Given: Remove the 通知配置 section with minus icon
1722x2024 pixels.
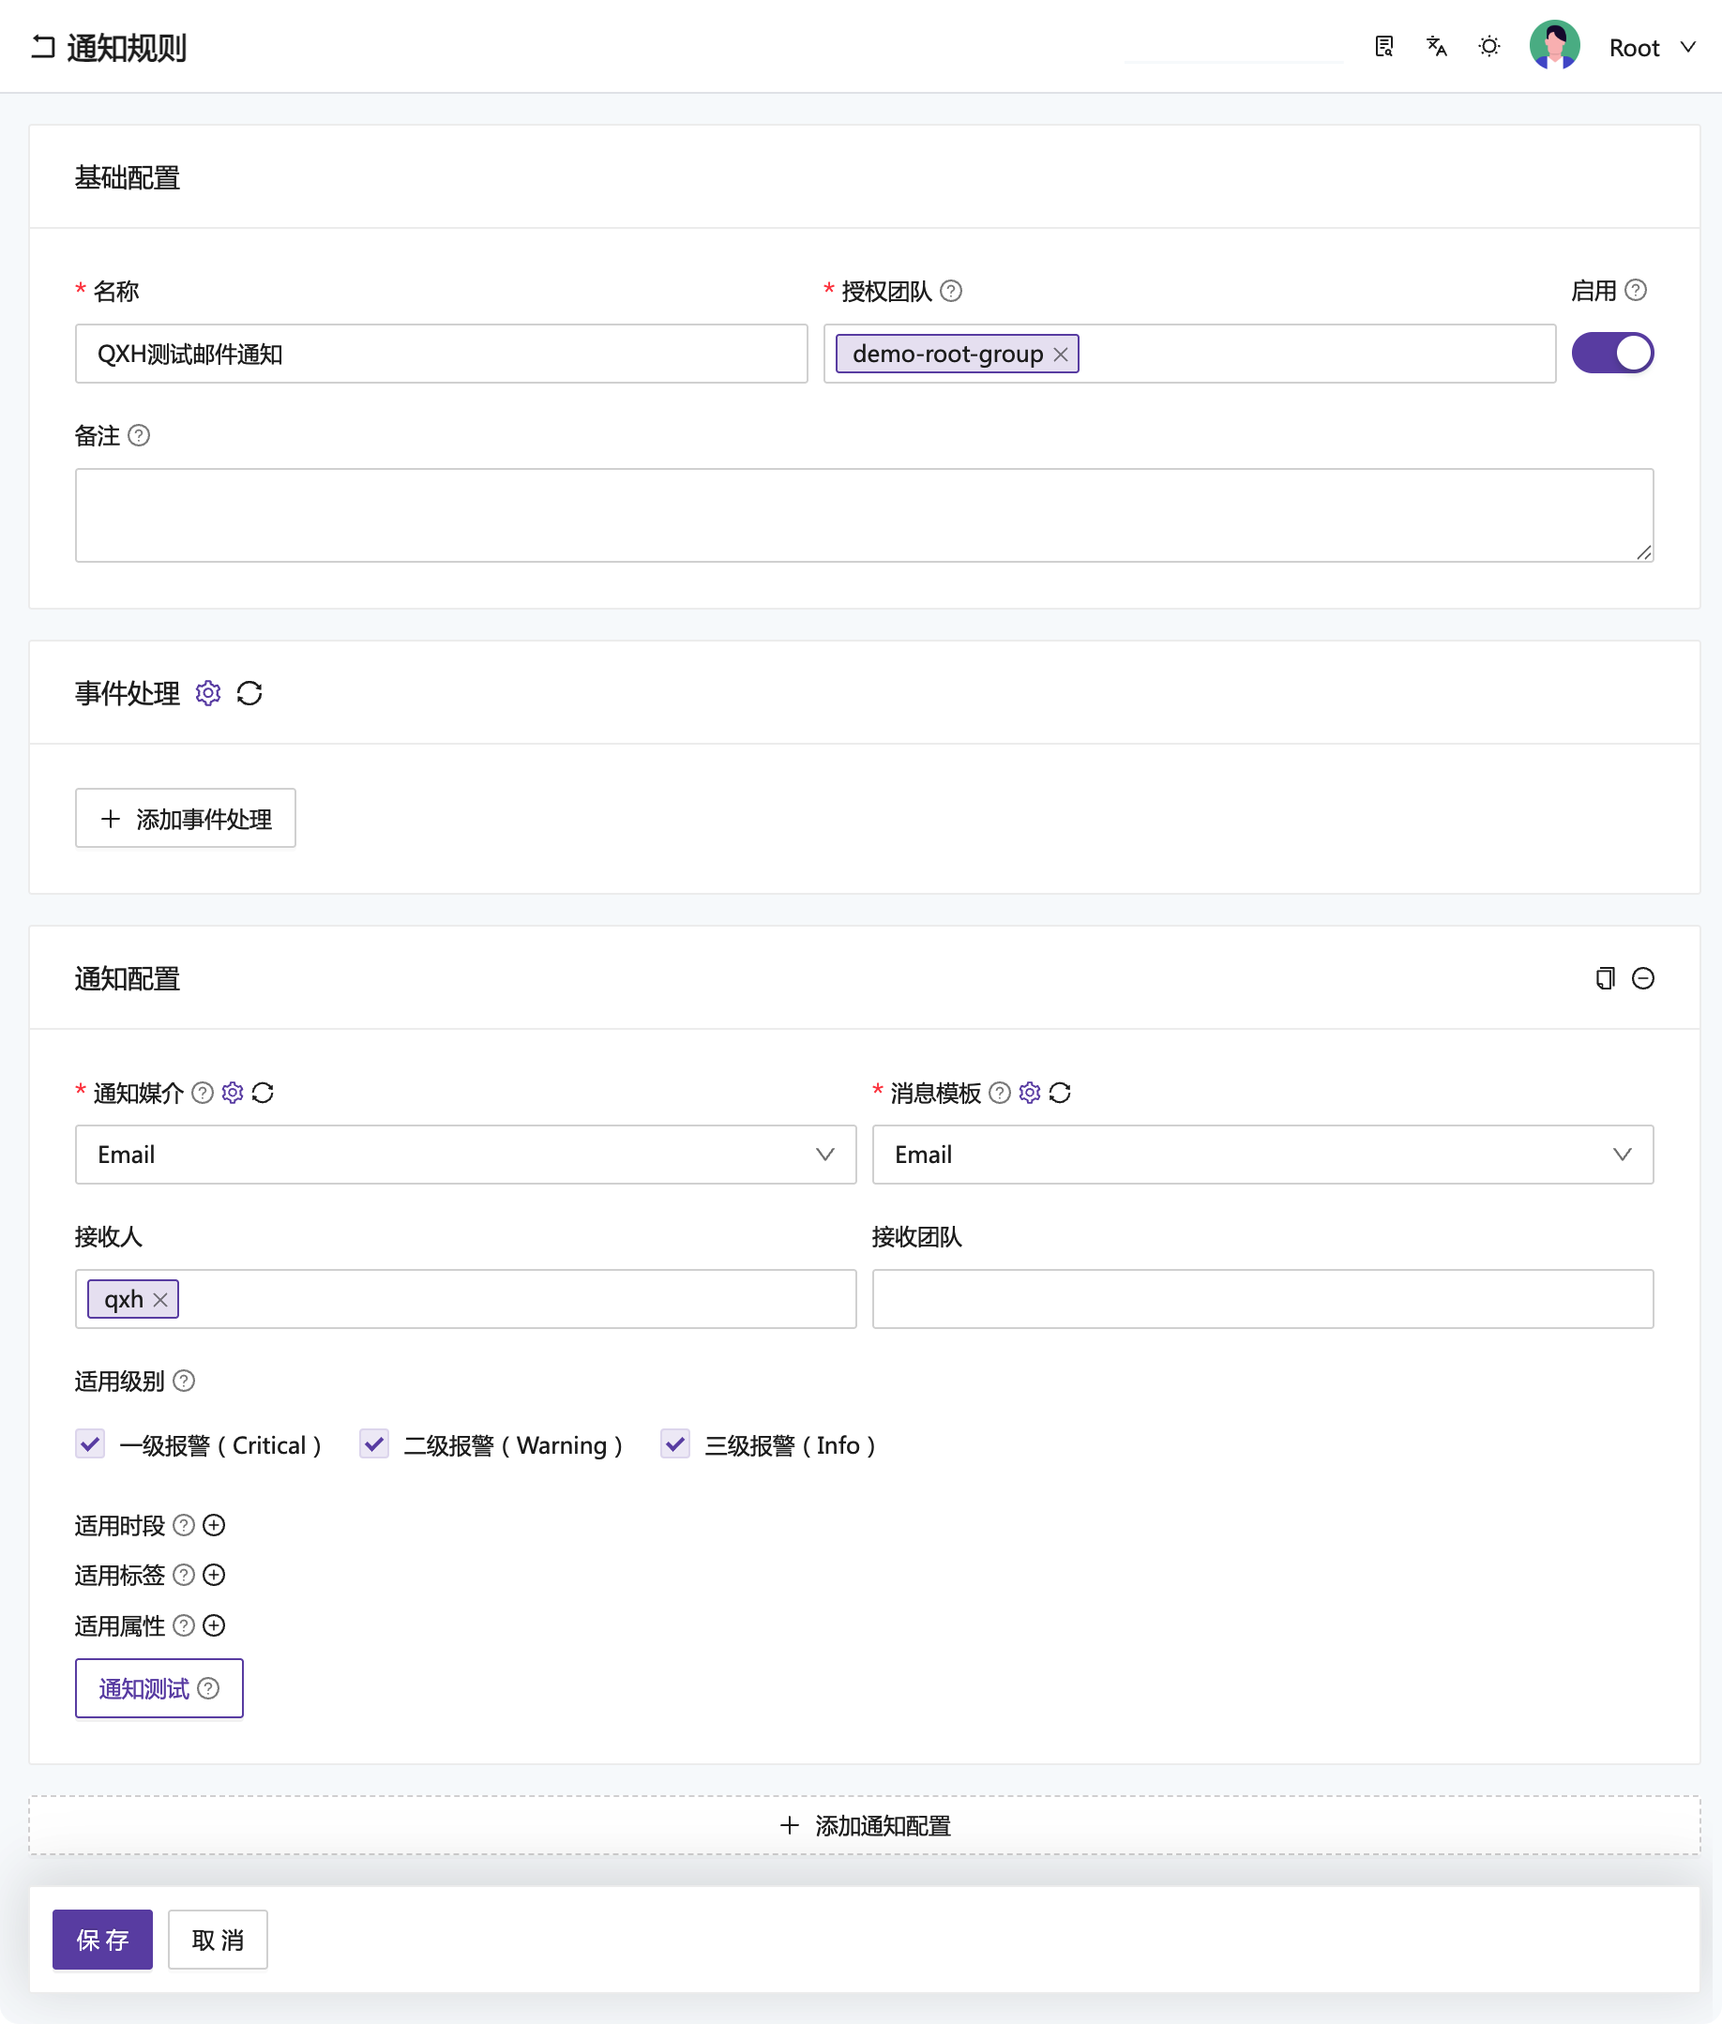Looking at the screenshot, I should click(x=1643, y=978).
